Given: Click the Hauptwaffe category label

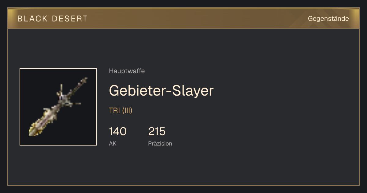Looking at the screenshot, I should 127,71.
